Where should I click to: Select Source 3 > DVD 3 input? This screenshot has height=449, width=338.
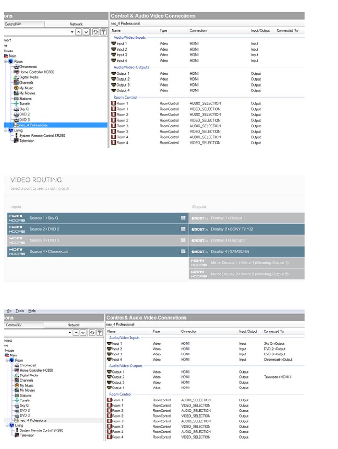click(98, 241)
